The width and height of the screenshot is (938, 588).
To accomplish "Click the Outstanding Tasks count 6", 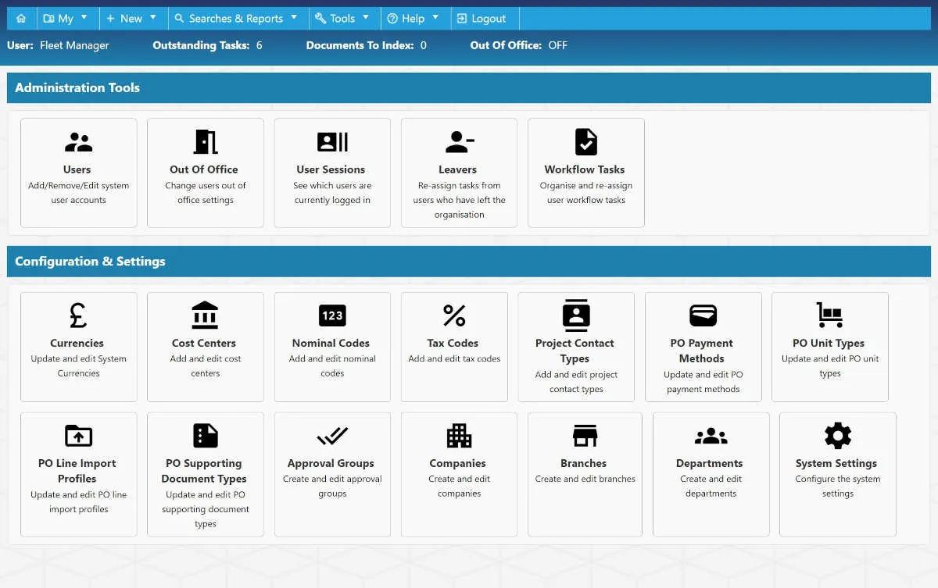I will tap(260, 45).
